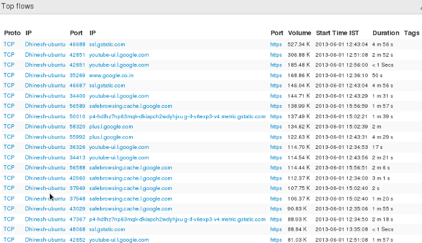Click port 37948 link

click(x=77, y=198)
